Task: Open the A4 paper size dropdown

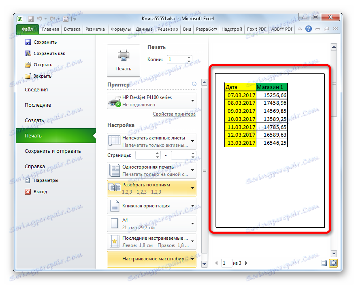Action: (151, 224)
